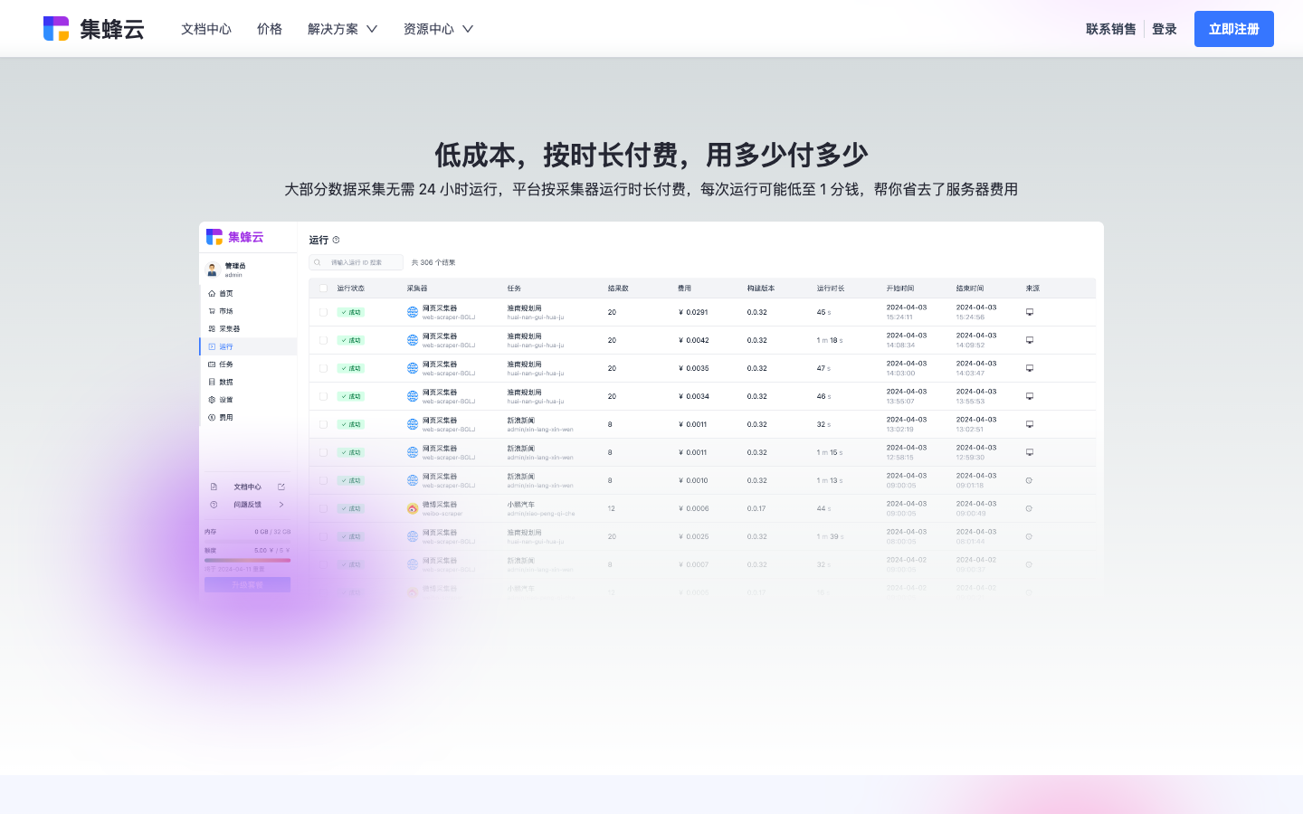
Task: Click the Weibo icon of 微博采集器
Action: [413, 508]
